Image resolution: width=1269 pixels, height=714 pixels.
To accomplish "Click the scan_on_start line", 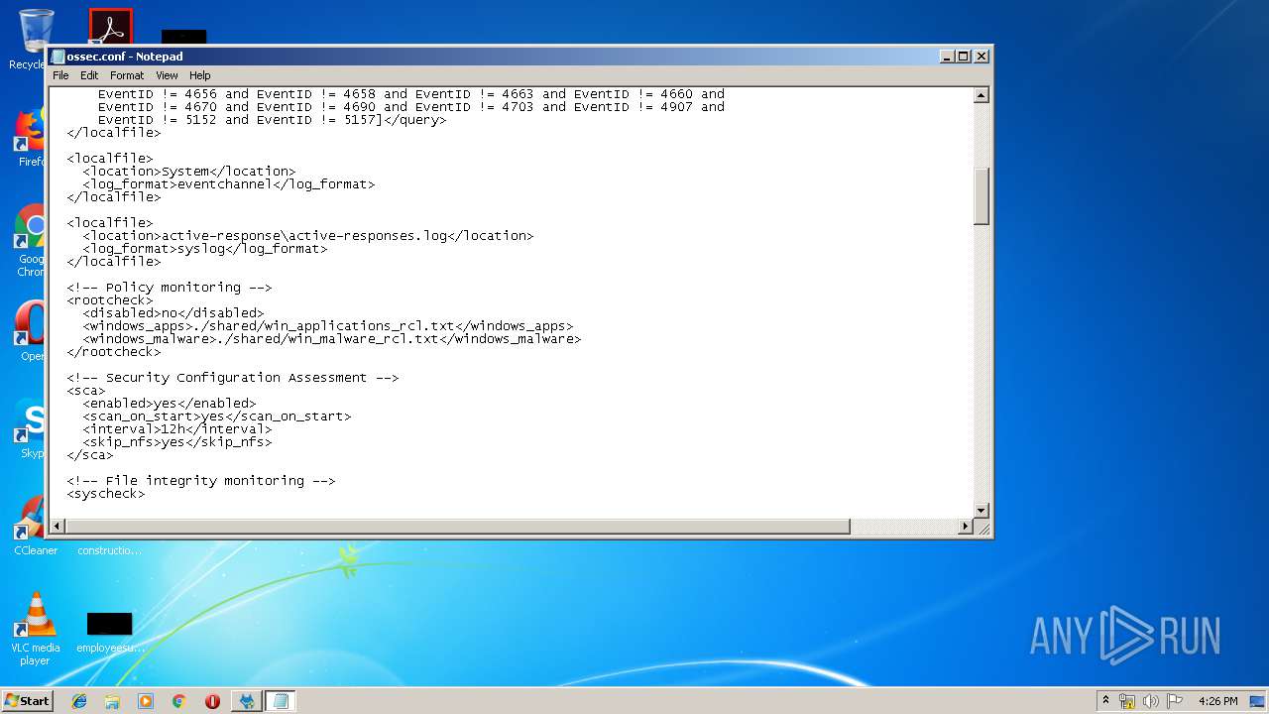I will 216,416.
